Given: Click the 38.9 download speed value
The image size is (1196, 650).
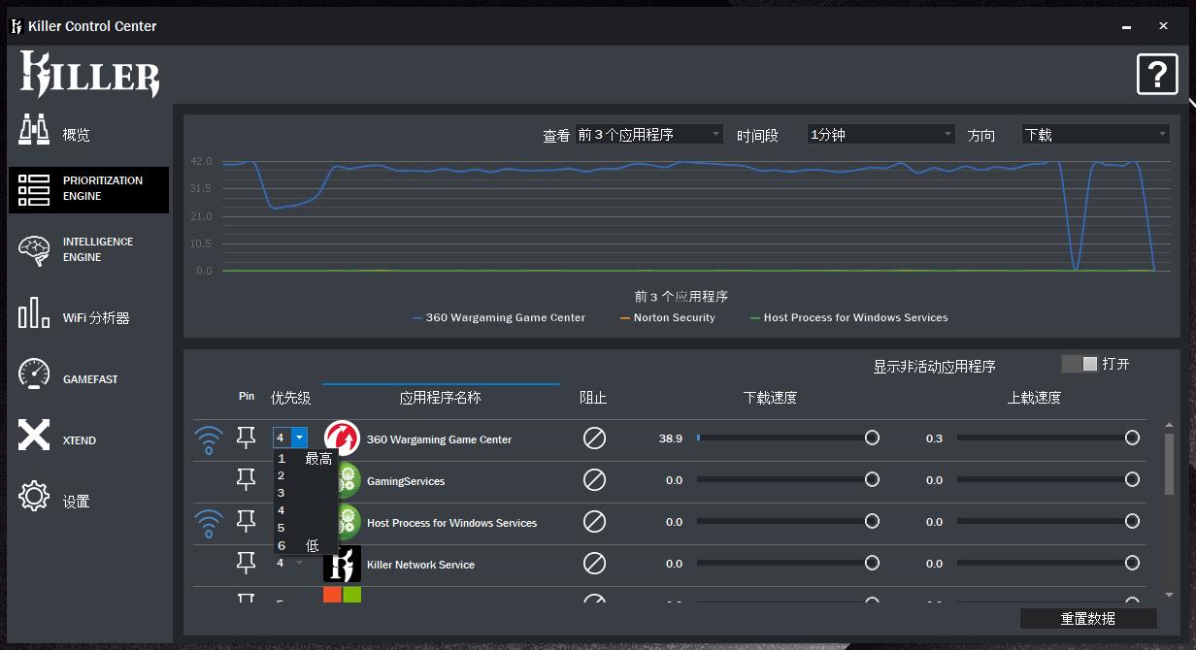Looking at the screenshot, I should 670,439.
